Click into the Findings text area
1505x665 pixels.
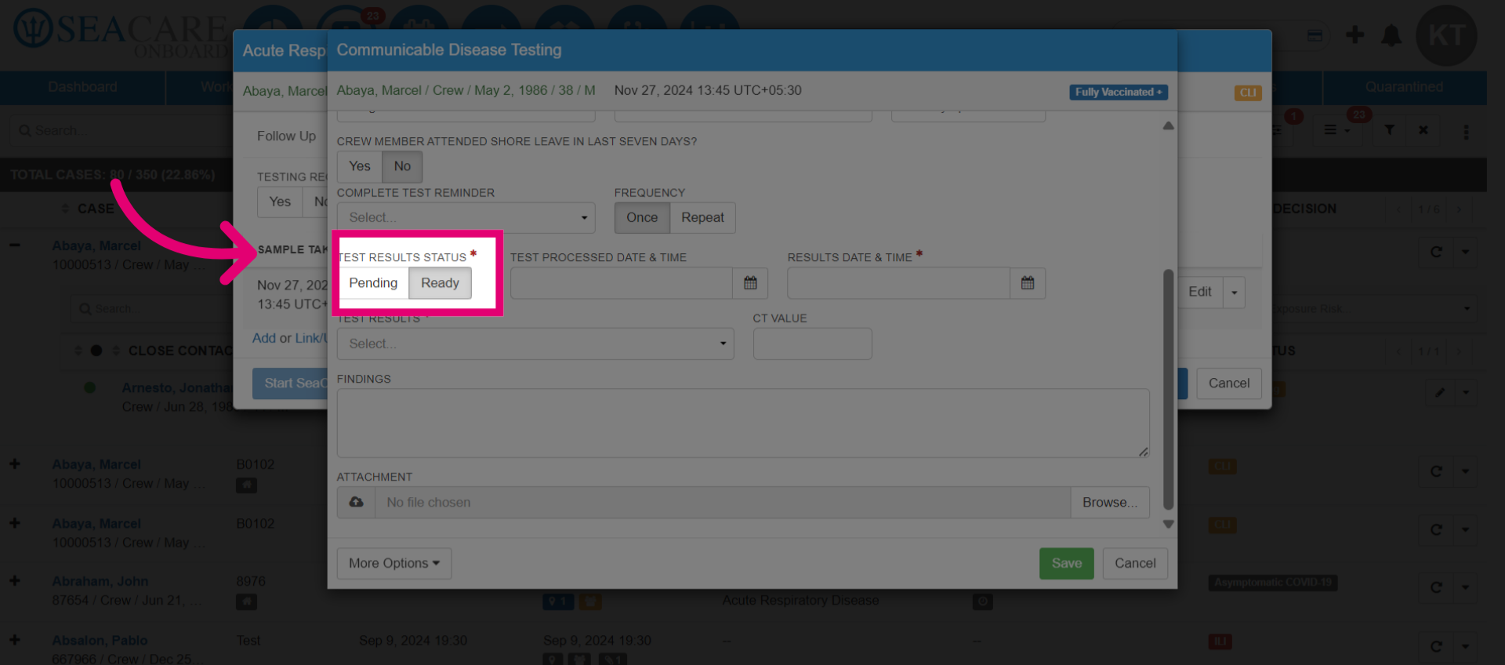743,423
